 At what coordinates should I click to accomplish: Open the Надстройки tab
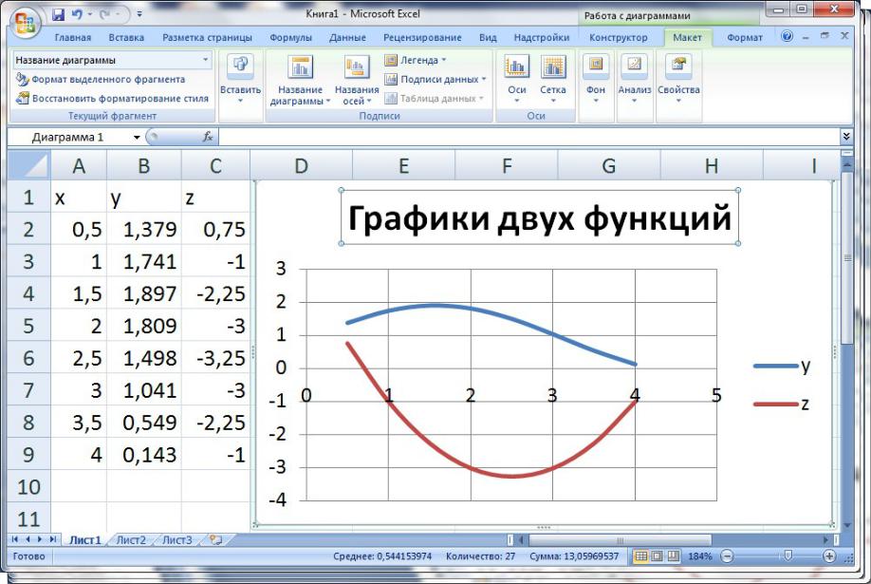(x=542, y=37)
